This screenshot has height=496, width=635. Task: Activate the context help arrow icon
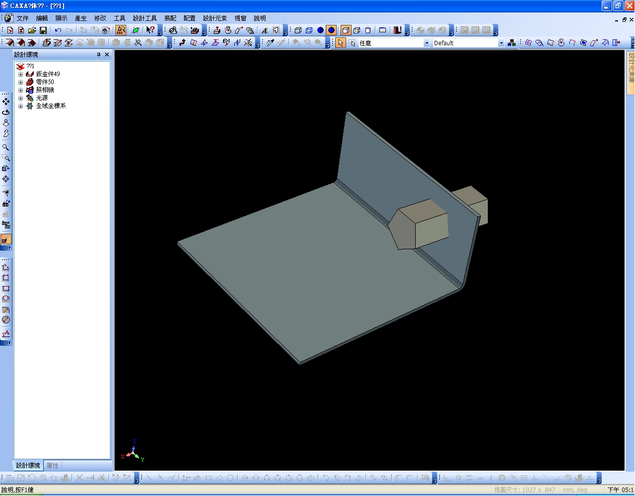click(151, 30)
